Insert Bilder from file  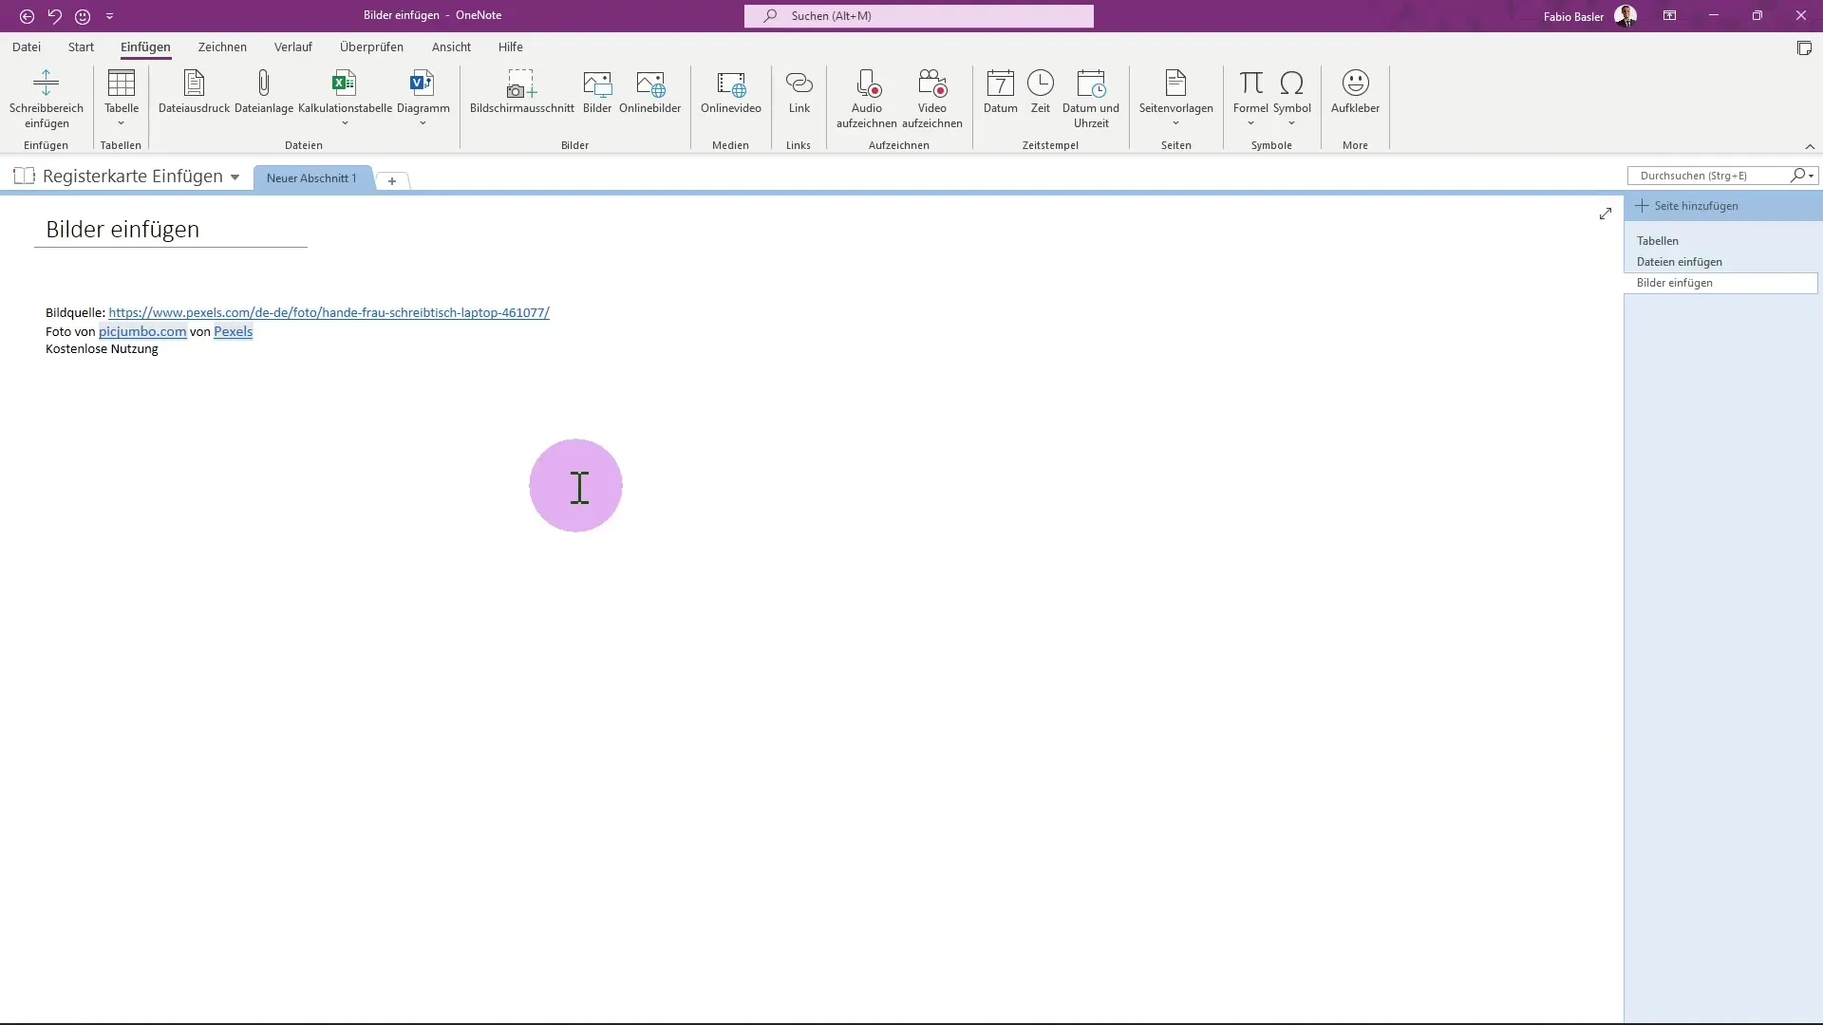tap(597, 92)
